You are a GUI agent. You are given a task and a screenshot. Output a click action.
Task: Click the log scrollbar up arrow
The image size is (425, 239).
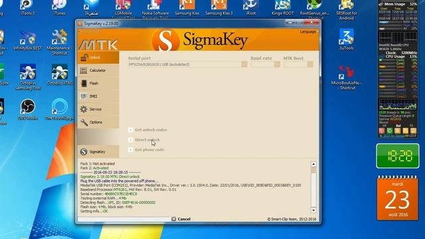(313, 164)
